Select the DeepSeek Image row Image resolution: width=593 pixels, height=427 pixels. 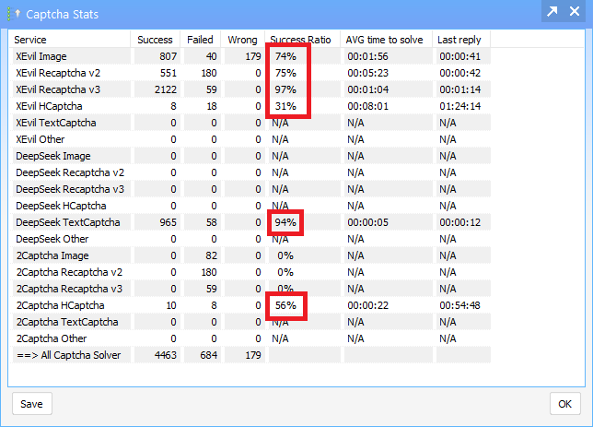tap(251, 156)
